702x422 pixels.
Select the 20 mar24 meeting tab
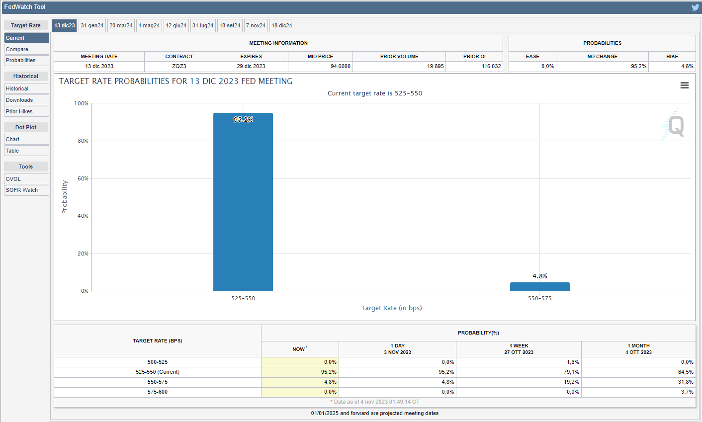[x=121, y=25]
